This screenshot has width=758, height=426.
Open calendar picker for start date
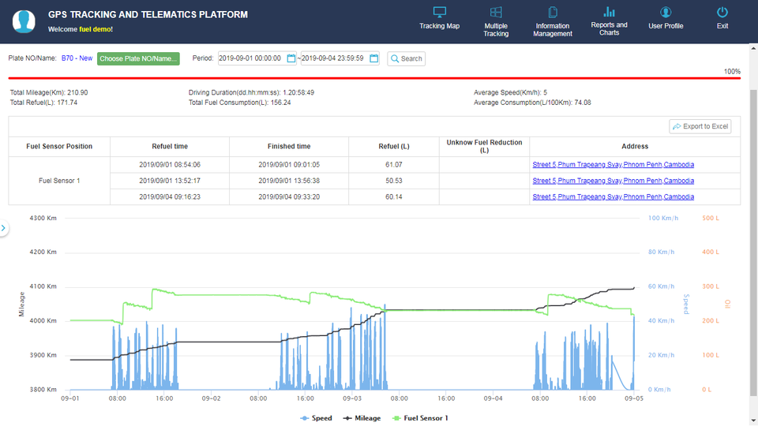(291, 58)
